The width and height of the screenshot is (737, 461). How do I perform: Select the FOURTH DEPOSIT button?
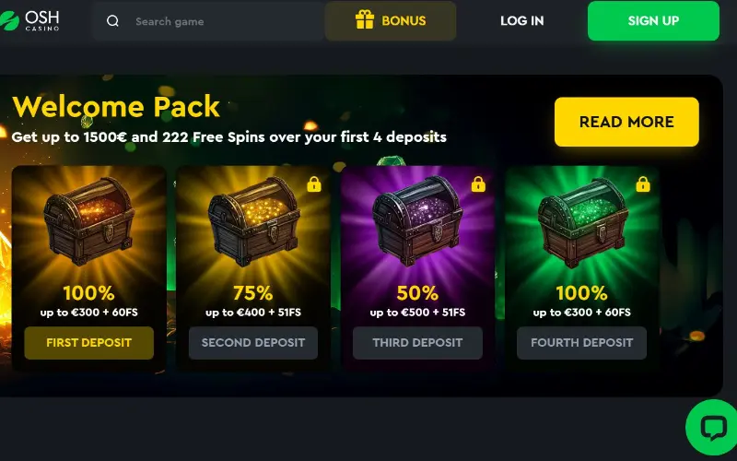tap(582, 343)
